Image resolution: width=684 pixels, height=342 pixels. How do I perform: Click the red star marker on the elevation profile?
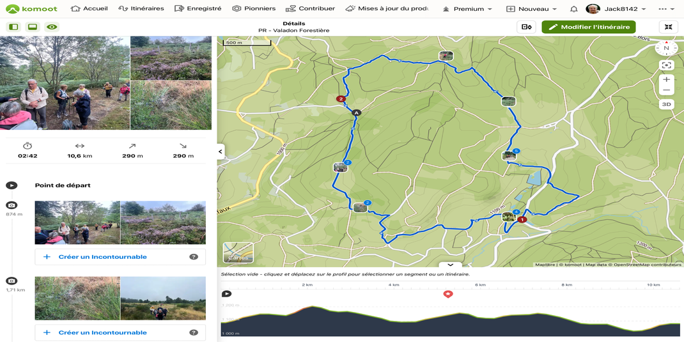tap(448, 294)
